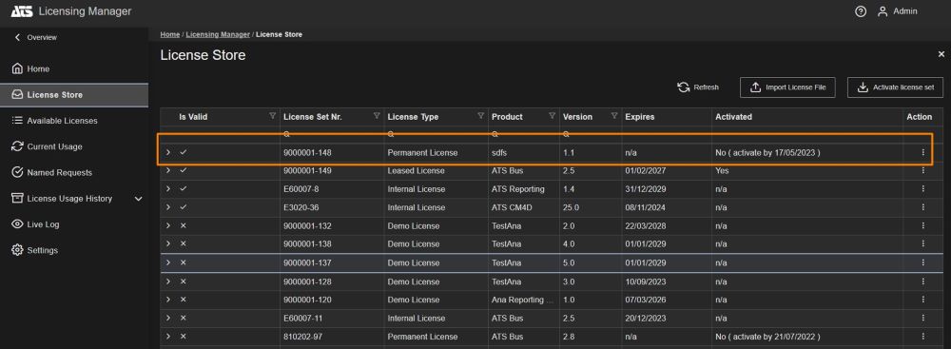This screenshot has height=349, width=951.
Task: Follow Licensing Manager breadcrumb link
Action: point(218,34)
